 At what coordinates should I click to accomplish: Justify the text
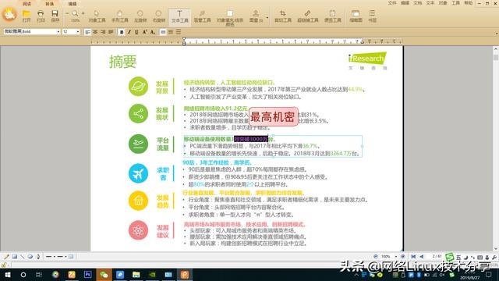pyautogui.click(x=111, y=32)
